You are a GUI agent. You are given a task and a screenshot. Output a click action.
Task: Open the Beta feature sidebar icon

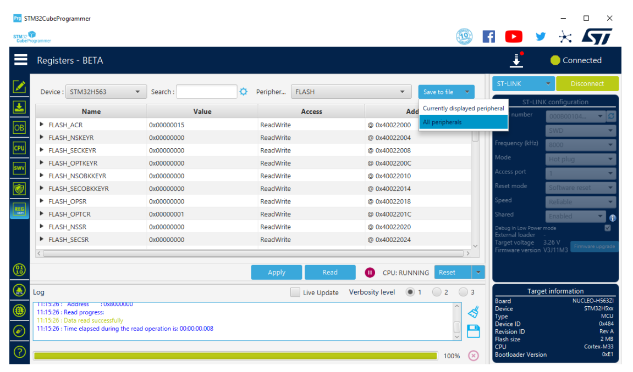(x=19, y=290)
